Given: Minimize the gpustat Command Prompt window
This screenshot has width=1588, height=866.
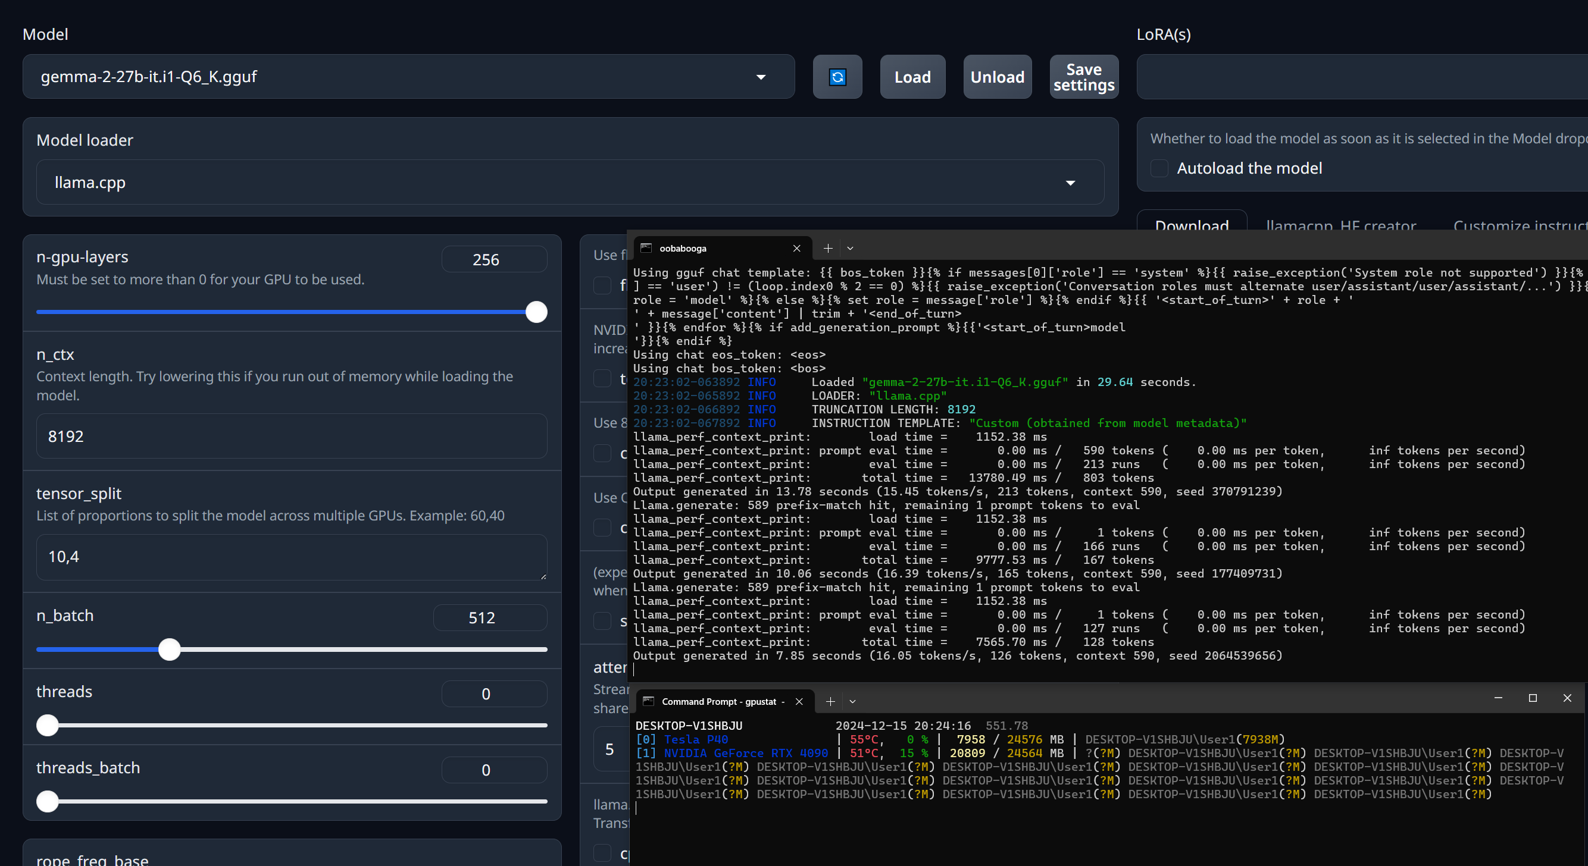Looking at the screenshot, I should point(1499,698).
